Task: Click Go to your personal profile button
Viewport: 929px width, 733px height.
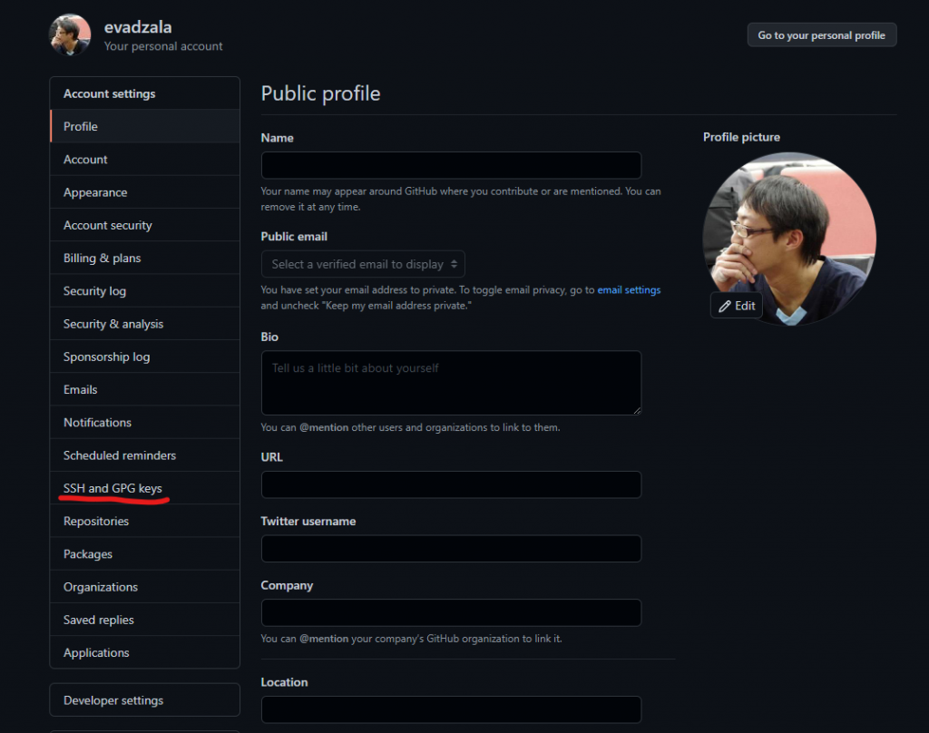Action: click(822, 35)
